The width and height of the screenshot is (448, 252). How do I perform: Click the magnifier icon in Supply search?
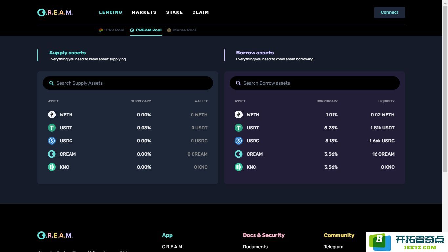click(51, 83)
